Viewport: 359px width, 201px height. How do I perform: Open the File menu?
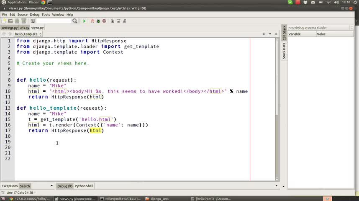pos(4,14)
